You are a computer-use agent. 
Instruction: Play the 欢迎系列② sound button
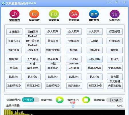(x=34, y=86)
